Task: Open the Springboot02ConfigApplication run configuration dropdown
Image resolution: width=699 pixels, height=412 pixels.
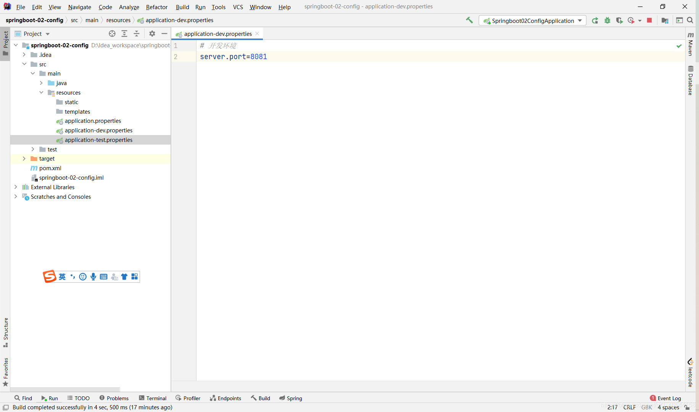Action: [x=532, y=21]
